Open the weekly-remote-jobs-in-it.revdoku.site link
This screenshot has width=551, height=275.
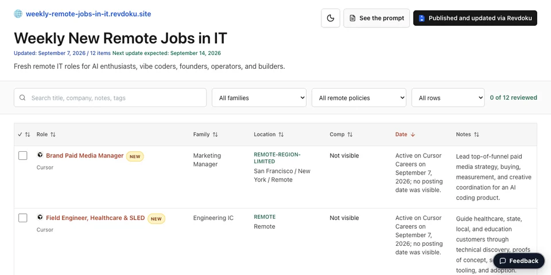[x=88, y=14]
